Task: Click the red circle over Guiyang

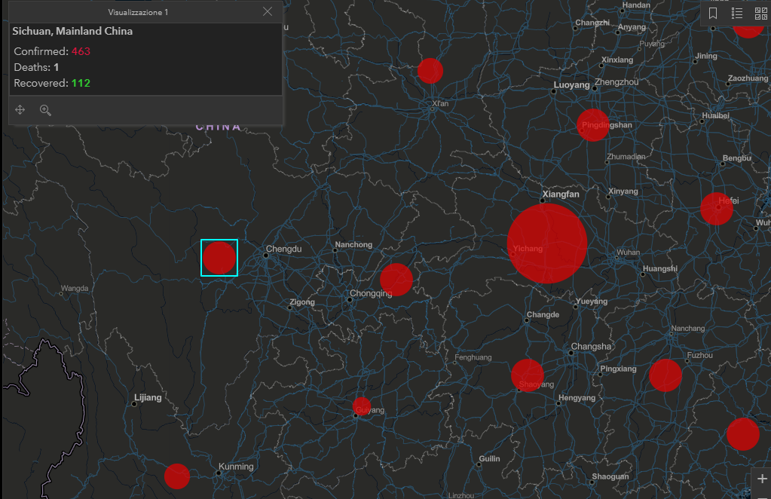Action: click(x=362, y=406)
